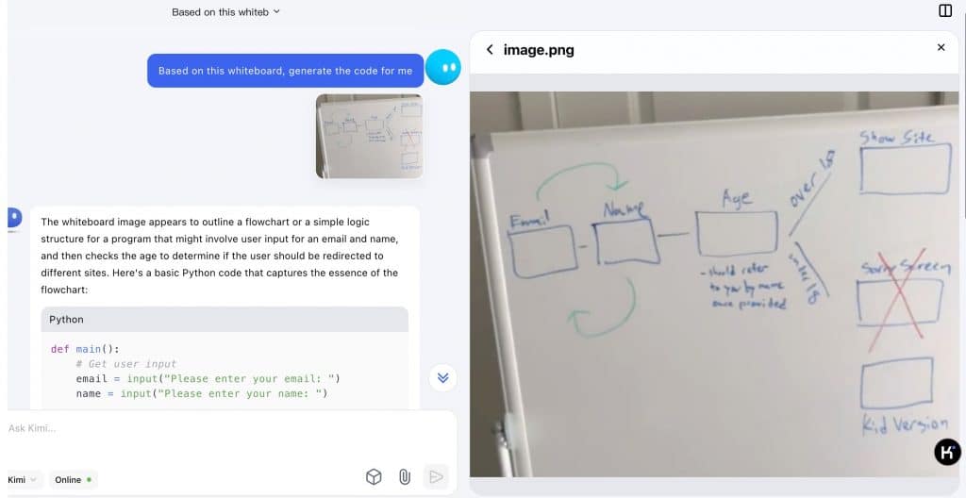
Task: Click the Python code block header
Action: click(x=225, y=320)
